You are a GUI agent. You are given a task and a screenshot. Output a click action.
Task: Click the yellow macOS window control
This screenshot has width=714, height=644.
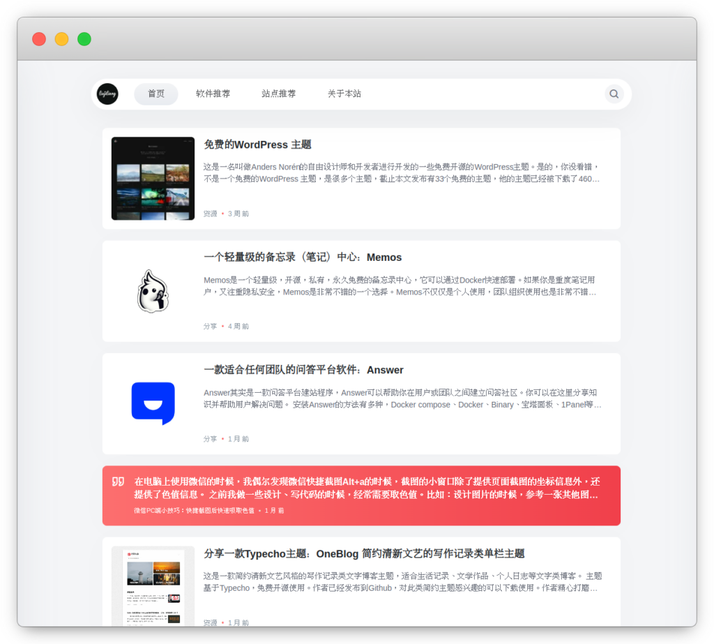(x=61, y=39)
